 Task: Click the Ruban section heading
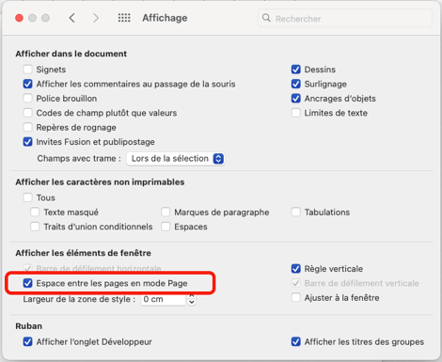(29, 326)
